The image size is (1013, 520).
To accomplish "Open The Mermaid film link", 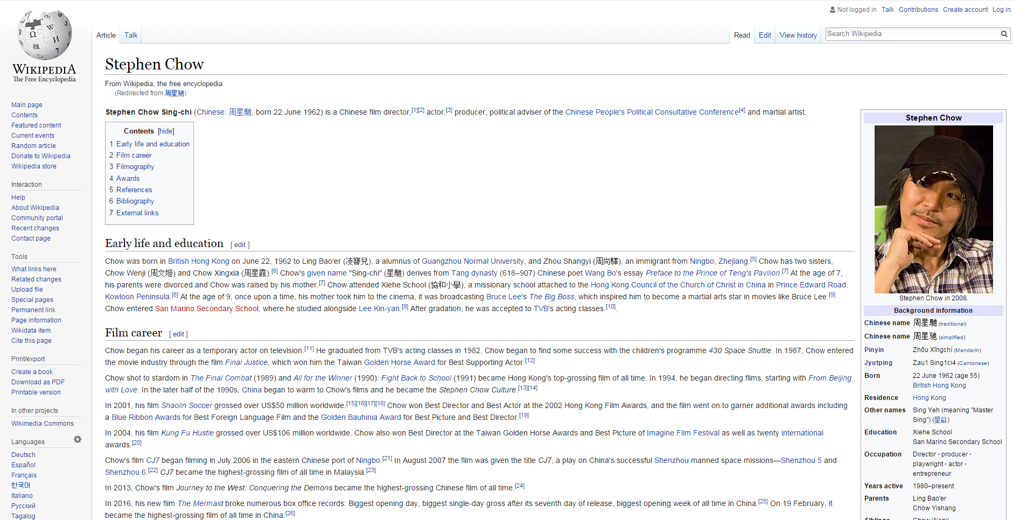I will click(x=200, y=503).
